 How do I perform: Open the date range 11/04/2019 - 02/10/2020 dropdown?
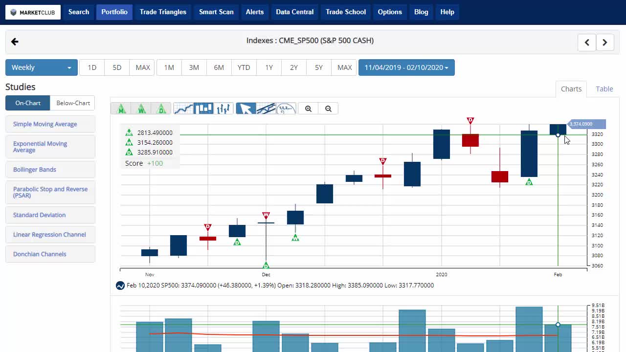pos(406,67)
